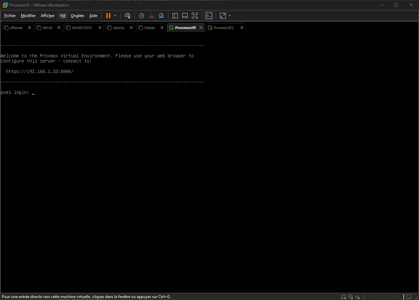419x300 pixels.
Task: Open the Fichier menu
Action: tap(10, 16)
